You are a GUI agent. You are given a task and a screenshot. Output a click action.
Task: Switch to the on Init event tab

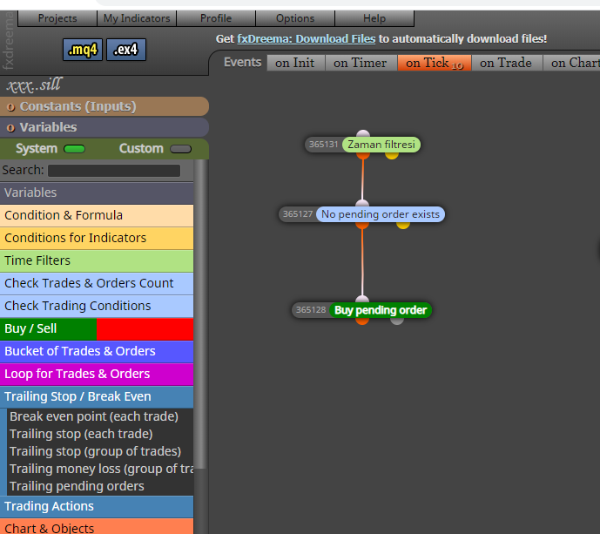coord(295,63)
